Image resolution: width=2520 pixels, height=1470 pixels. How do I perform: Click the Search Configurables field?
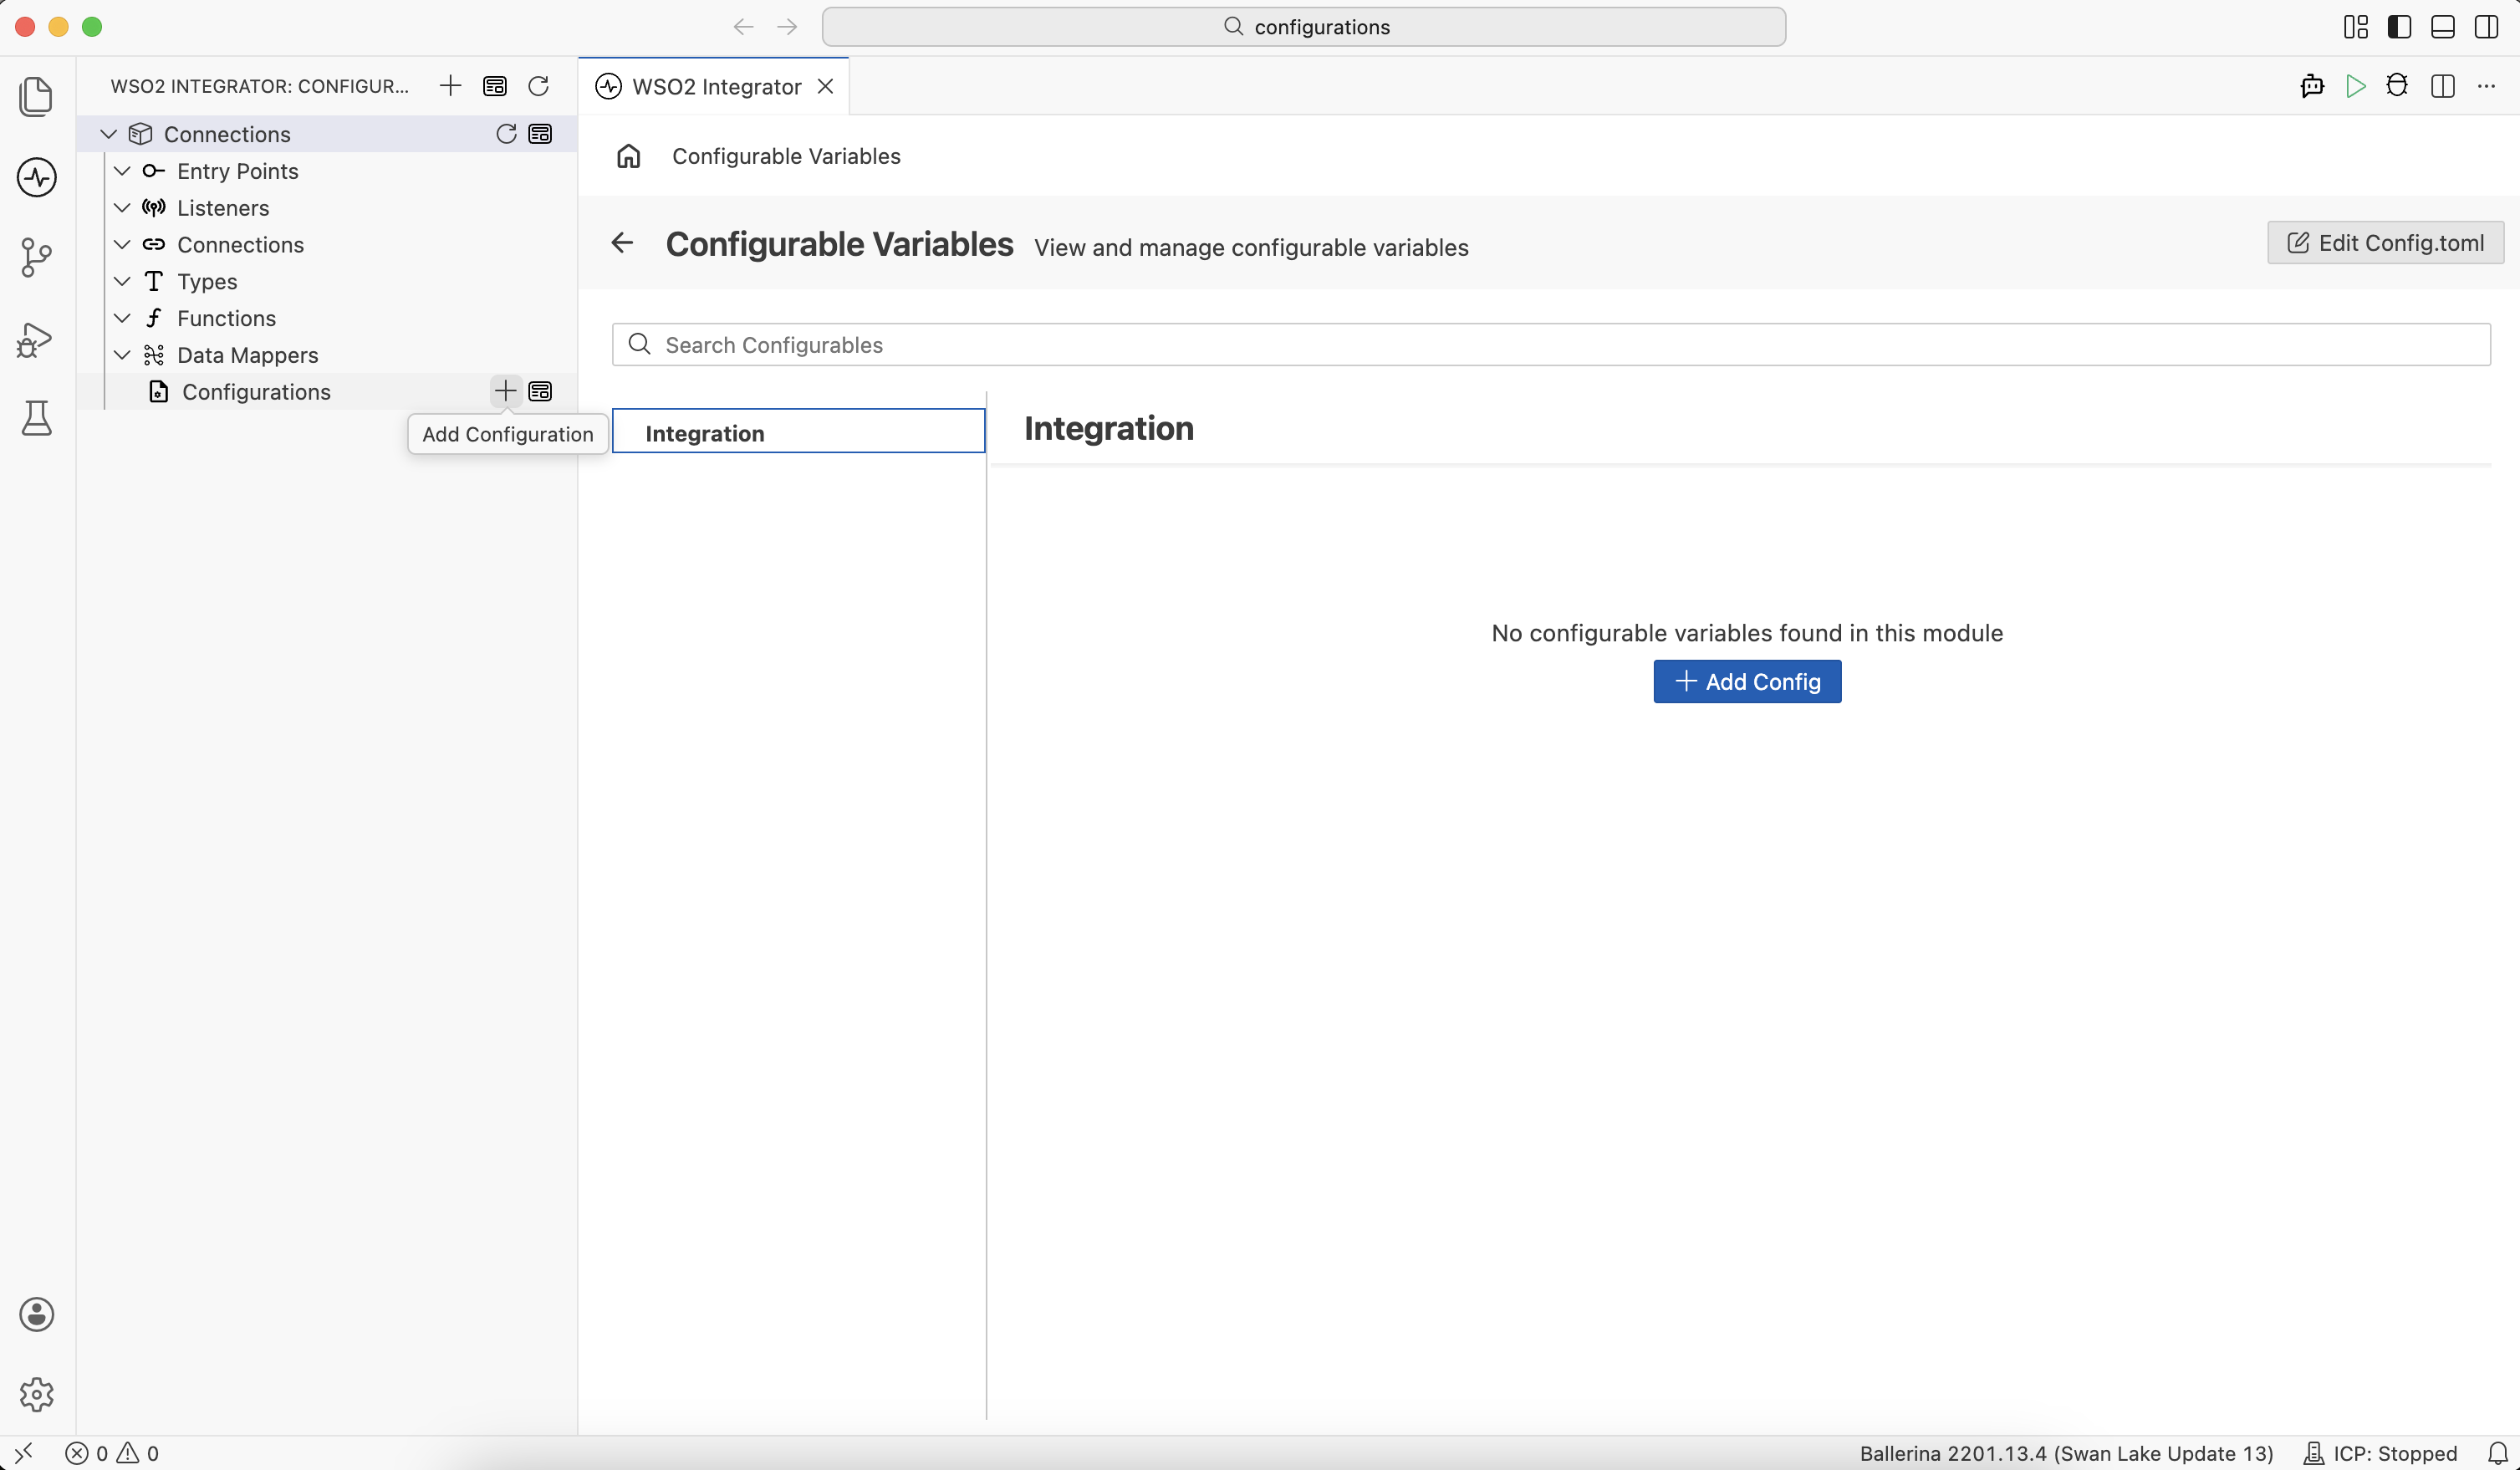[x=1551, y=345]
